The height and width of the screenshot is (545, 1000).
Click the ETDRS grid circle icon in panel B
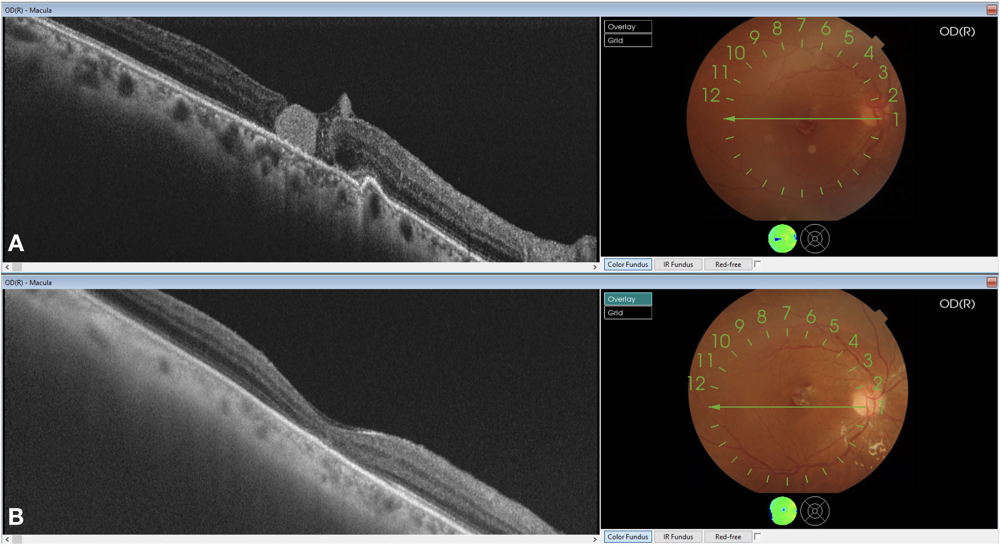pyautogui.click(x=814, y=511)
